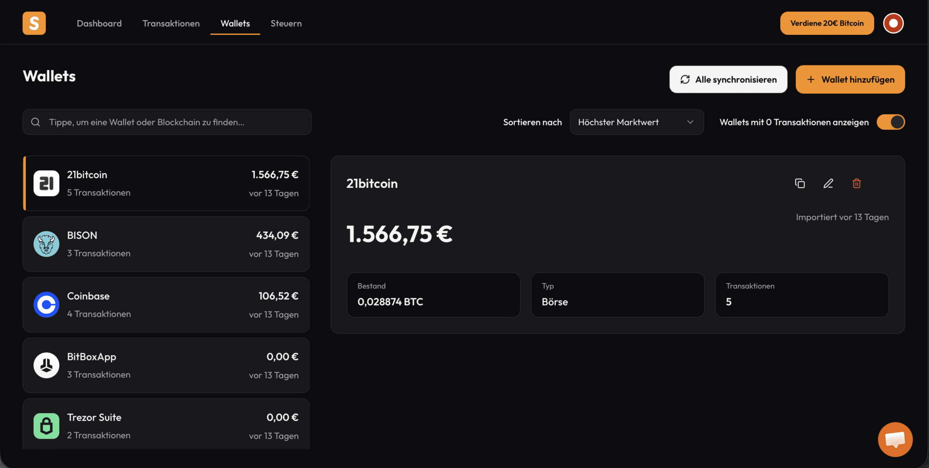Click Importiert vor 13 Tagen text
This screenshot has height=468, width=929.
point(842,217)
